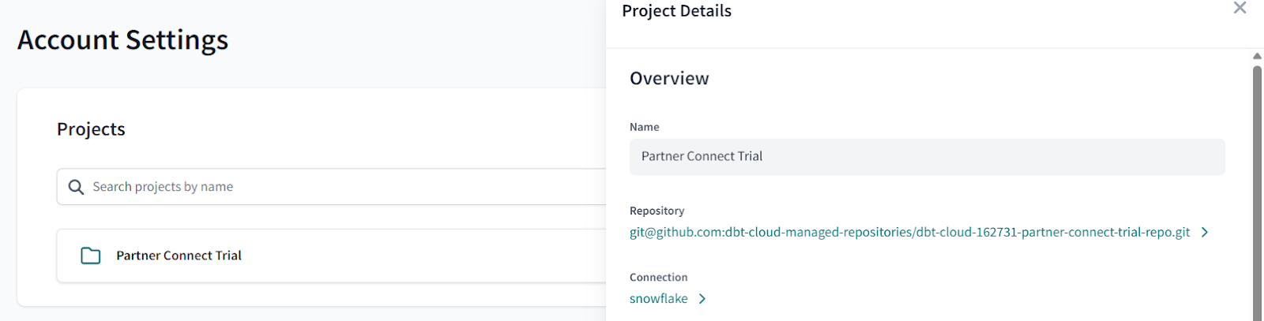The image size is (1264, 321).
Task: Click the Connection label
Action: pyautogui.click(x=658, y=277)
